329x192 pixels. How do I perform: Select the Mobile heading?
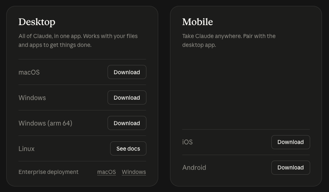[x=197, y=22]
